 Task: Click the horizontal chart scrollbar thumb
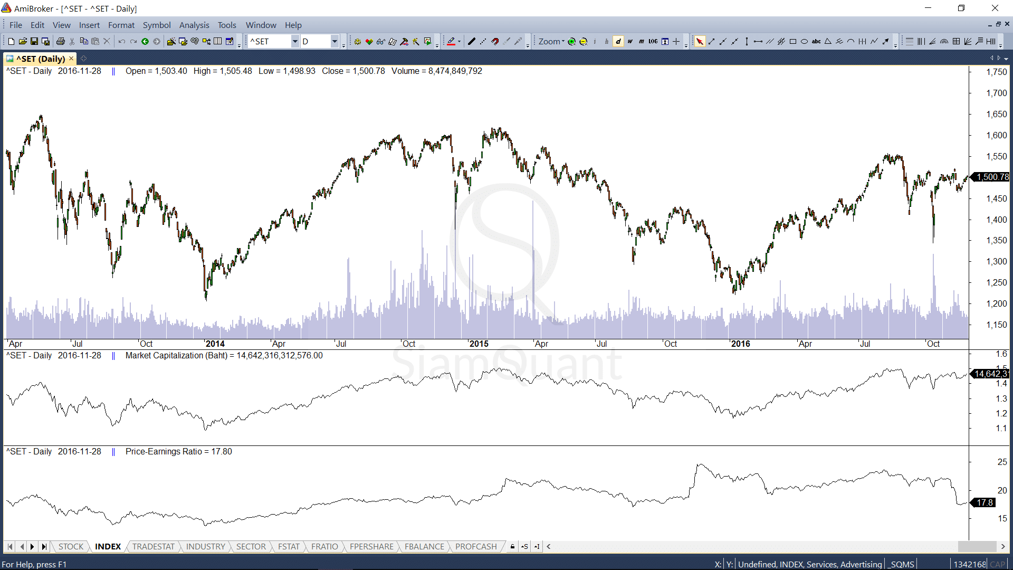pos(977,546)
